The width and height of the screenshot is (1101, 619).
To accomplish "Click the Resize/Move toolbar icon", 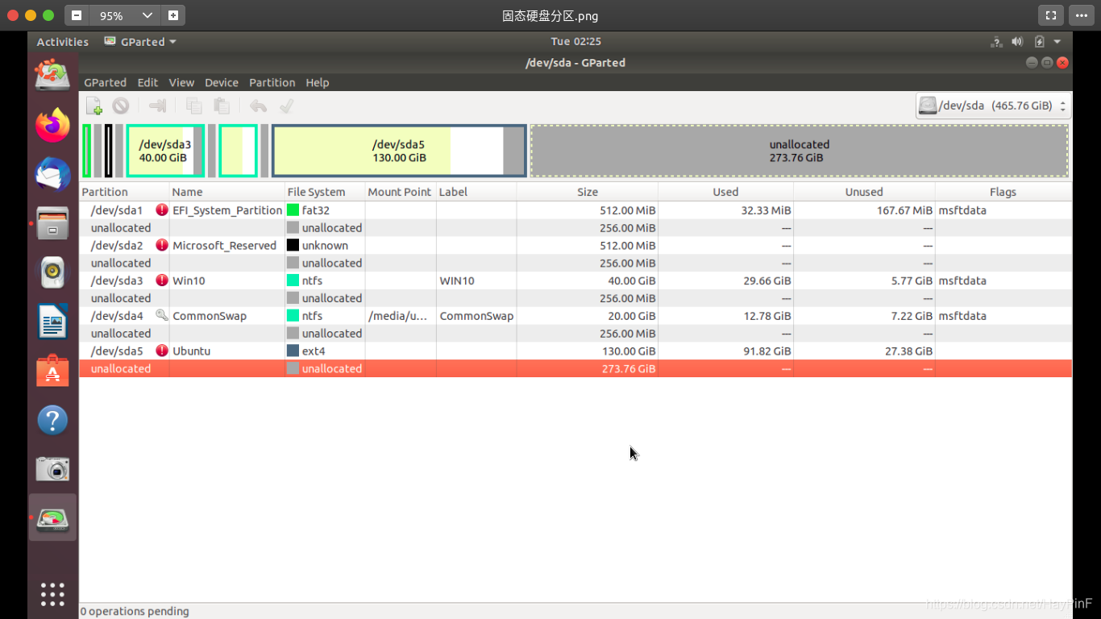I will (x=158, y=106).
